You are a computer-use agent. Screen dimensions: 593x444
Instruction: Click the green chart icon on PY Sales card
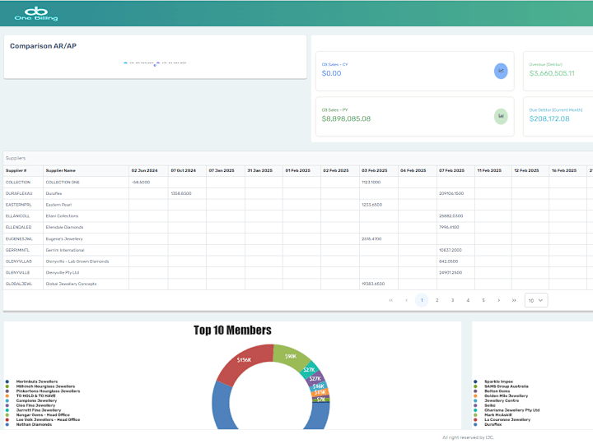tap(501, 116)
